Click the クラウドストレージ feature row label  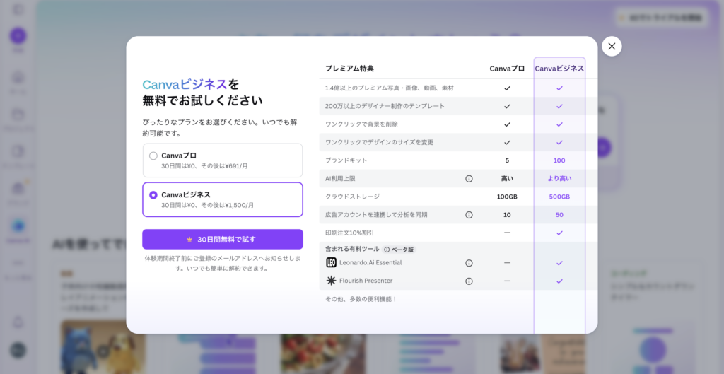pyautogui.click(x=352, y=197)
